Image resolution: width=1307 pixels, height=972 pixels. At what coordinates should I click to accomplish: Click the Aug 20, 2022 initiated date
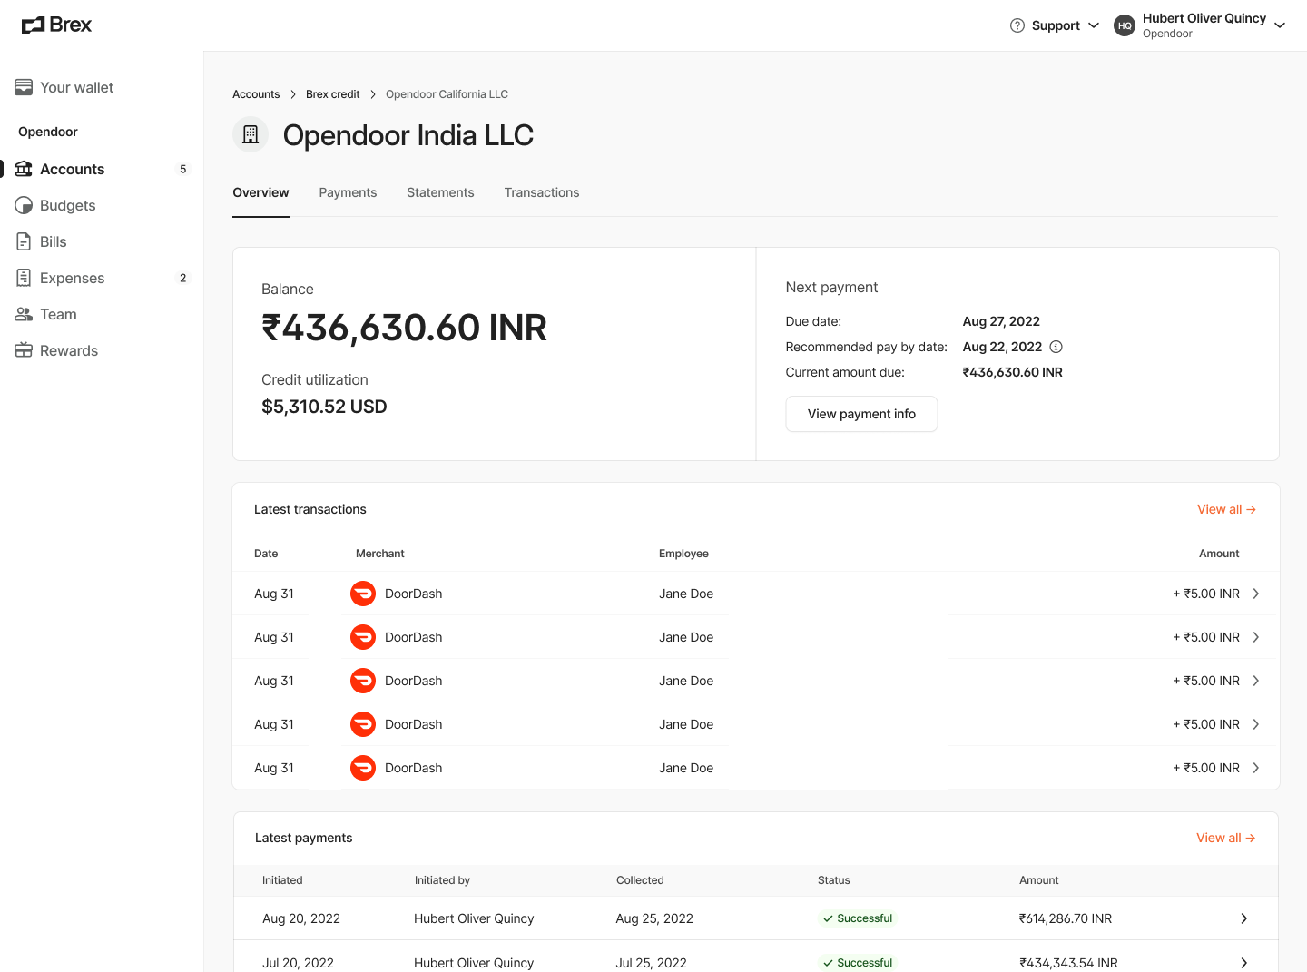click(x=301, y=918)
